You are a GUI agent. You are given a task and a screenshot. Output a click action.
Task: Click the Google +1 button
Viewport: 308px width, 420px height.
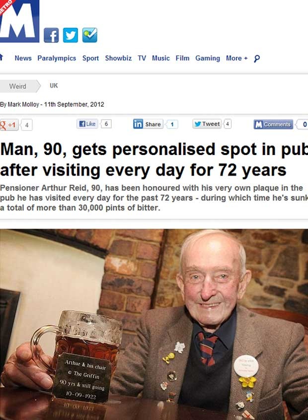point(9,125)
